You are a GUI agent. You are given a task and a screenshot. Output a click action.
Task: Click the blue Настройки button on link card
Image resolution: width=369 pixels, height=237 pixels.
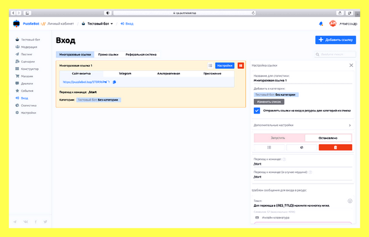point(224,66)
